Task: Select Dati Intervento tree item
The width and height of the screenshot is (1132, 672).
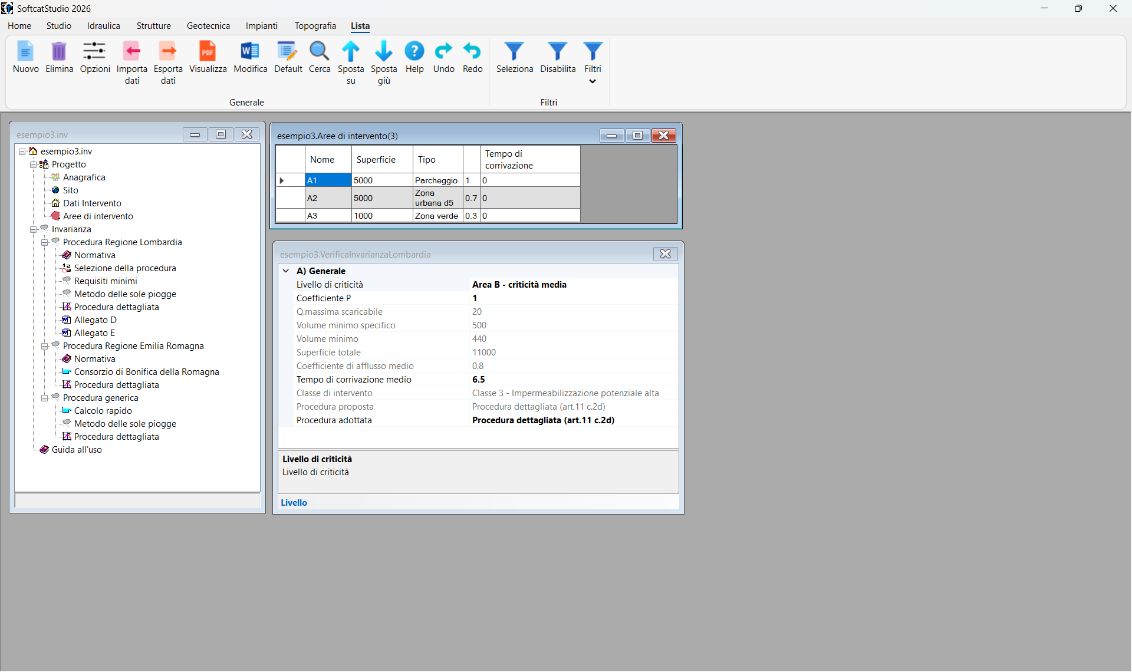Action: point(92,203)
